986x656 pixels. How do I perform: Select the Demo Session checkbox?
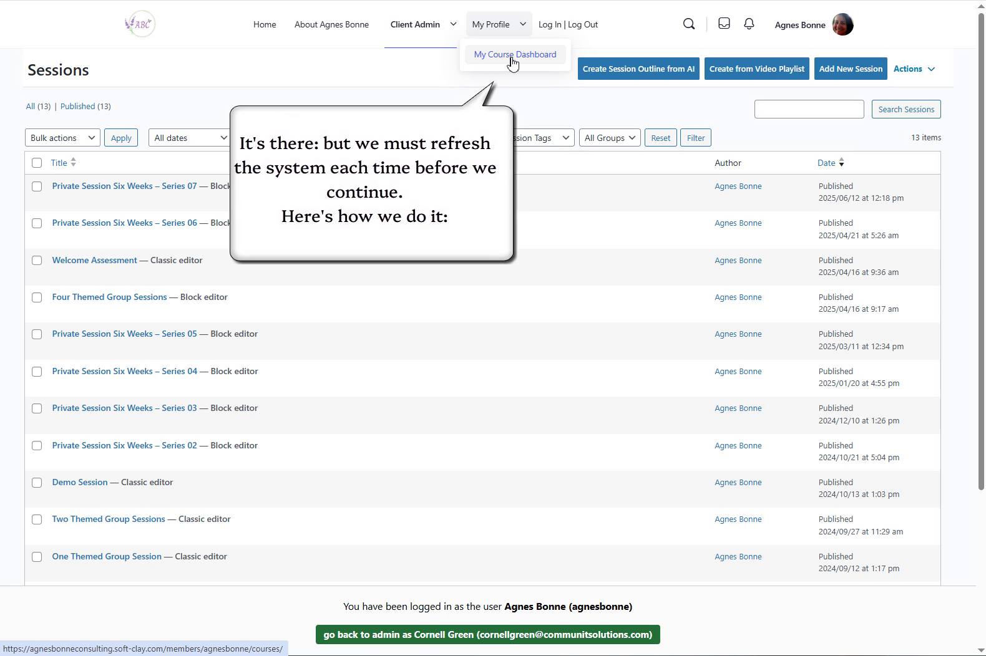[37, 483]
